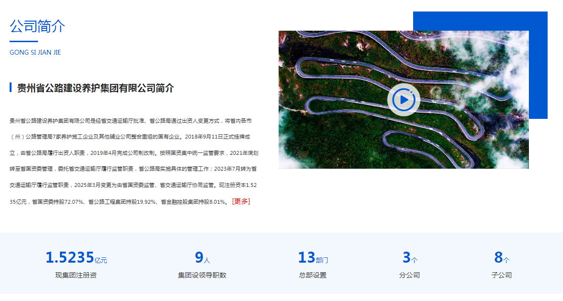563x301 pixels.
Task: Open the 更多 link after the paragraph
Action: point(241,201)
